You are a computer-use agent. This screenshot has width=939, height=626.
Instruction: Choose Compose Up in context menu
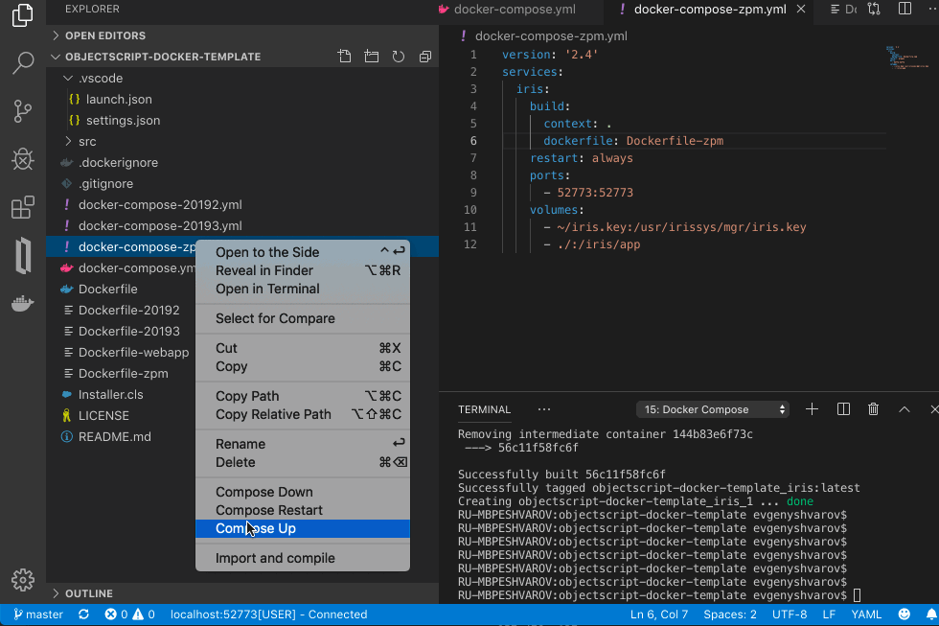303,528
